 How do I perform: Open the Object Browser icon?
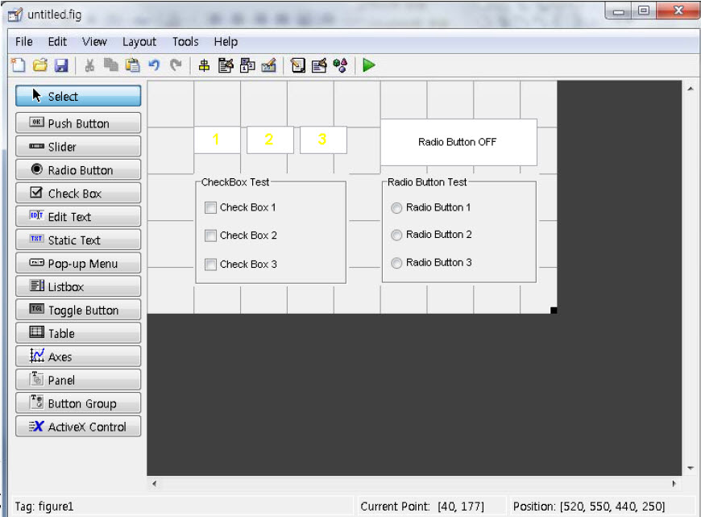pyautogui.click(x=340, y=65)
